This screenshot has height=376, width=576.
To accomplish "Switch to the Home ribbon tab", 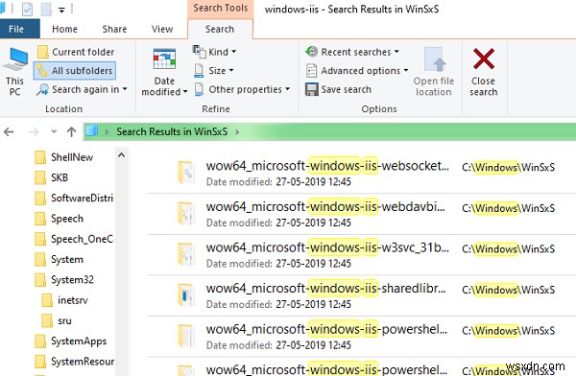I will [x=64, y=29].
